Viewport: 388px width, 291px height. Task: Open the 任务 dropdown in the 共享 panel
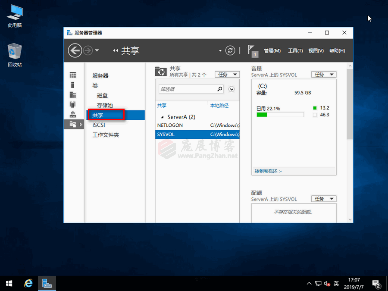[227, 74]
